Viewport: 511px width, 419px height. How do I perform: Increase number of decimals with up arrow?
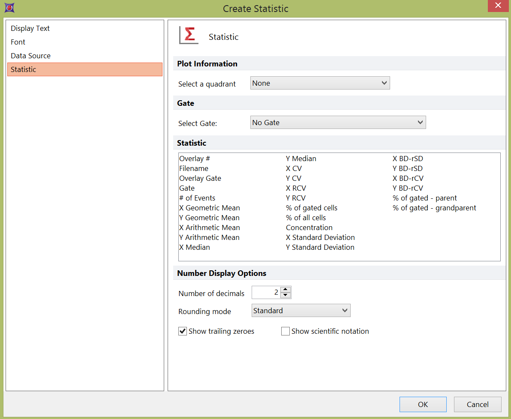[x=286, y=290]
